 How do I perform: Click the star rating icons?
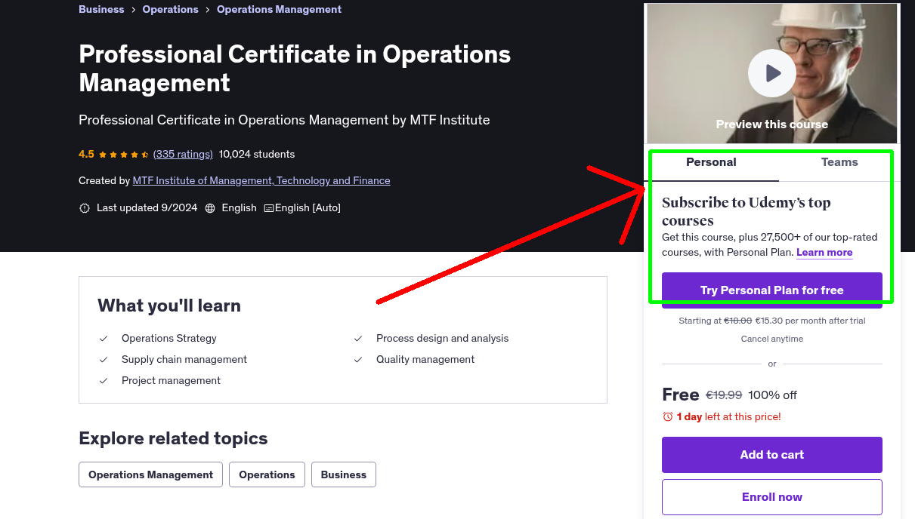click(124, 155)
